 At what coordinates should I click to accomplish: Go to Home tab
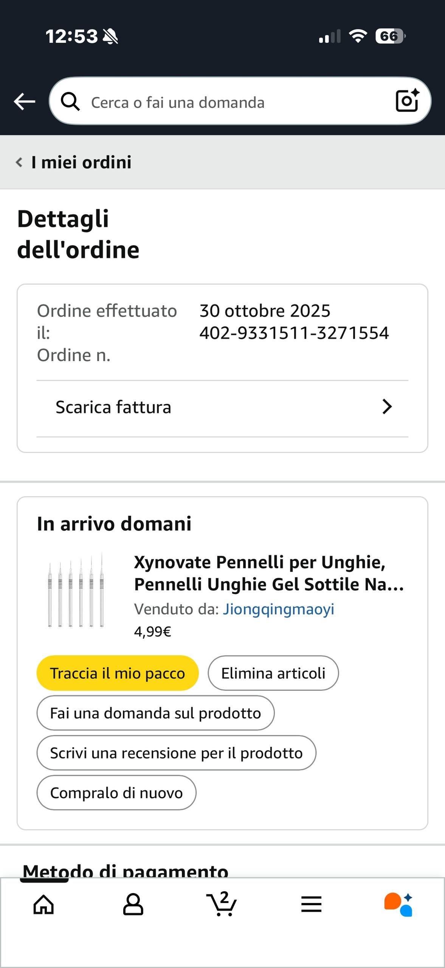pyautogui.click(x=44, y=904)
